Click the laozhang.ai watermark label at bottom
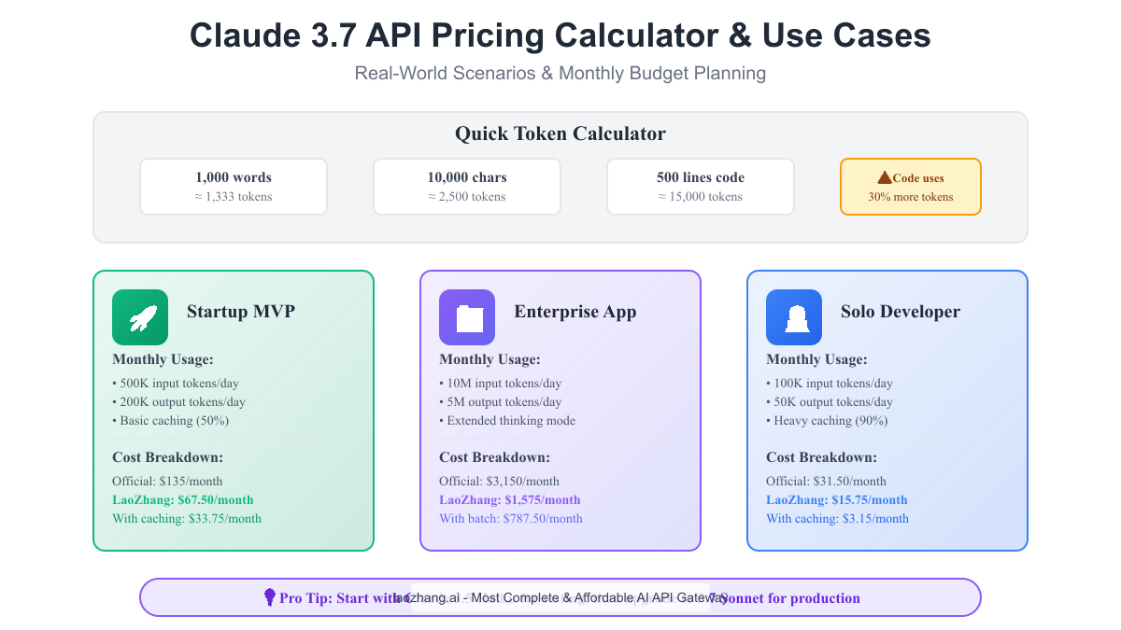 (x=560, y=597)
